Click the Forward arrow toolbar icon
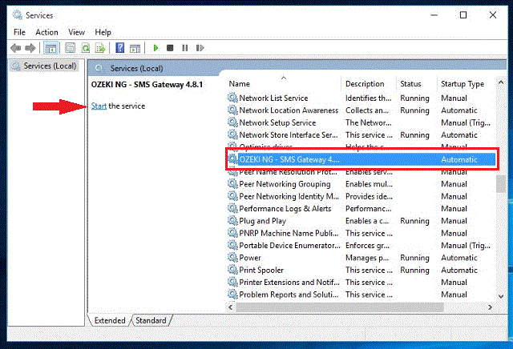This screenshot has height=349, width=513. pyautogui.click(x=30, y=48)
